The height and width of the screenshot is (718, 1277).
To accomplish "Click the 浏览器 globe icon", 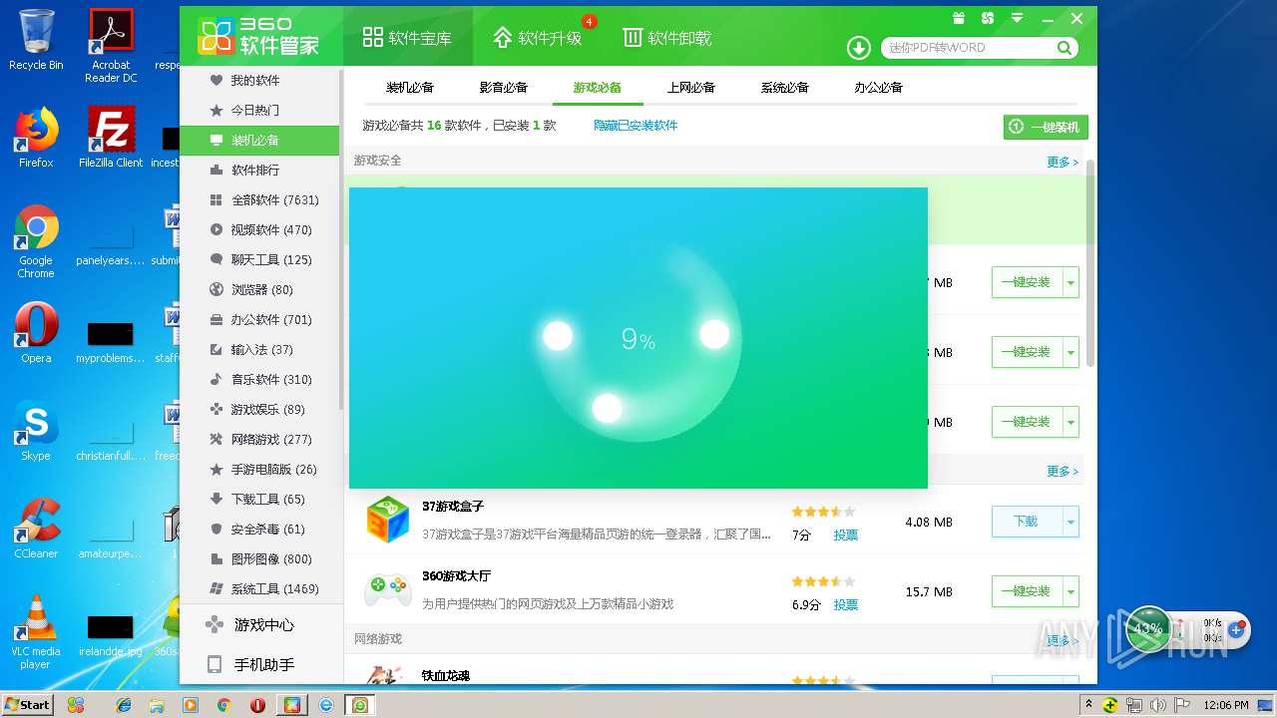I will coord(215,289).
